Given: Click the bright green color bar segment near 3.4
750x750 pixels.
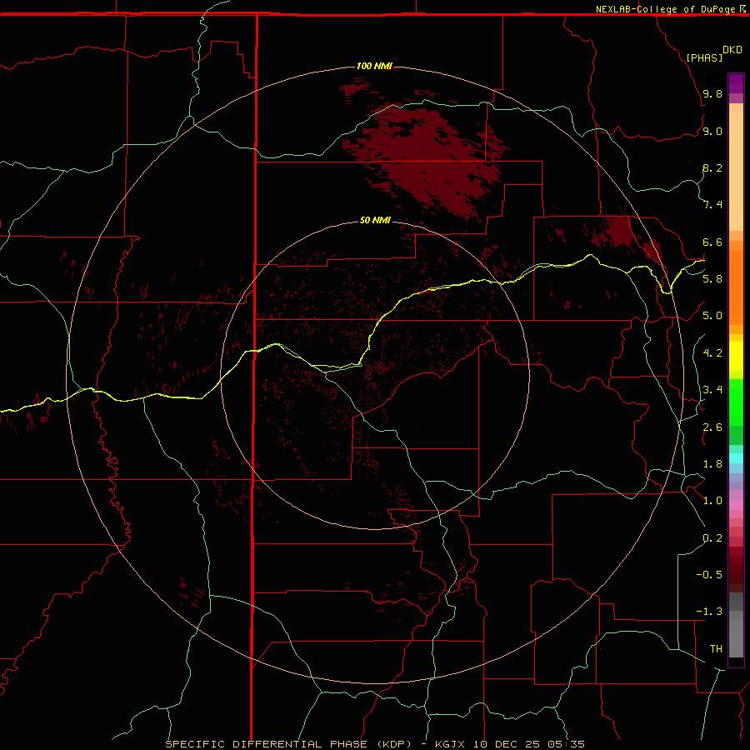Looking at the screenshot, I should tap(736, 402).
